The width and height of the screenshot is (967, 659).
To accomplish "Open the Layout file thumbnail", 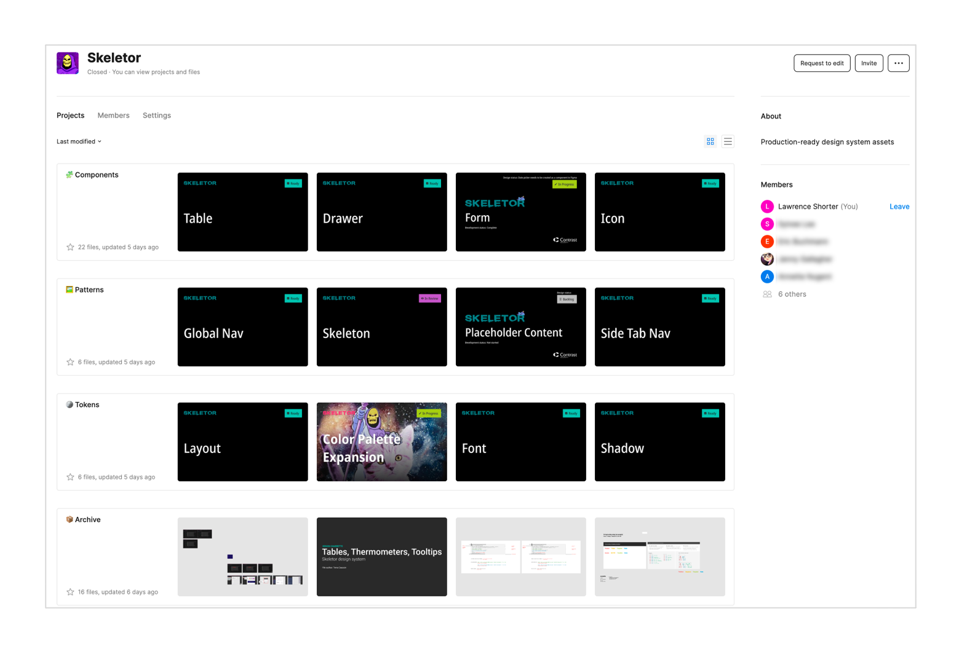I will coord(242,442).
